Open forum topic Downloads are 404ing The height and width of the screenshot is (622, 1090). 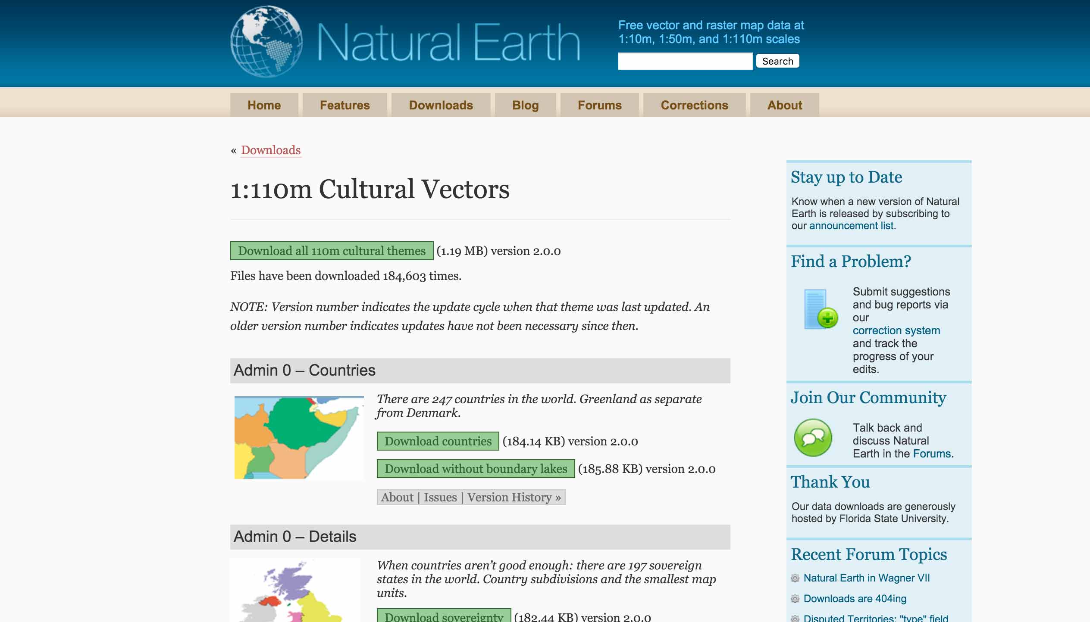coord(855,599)
